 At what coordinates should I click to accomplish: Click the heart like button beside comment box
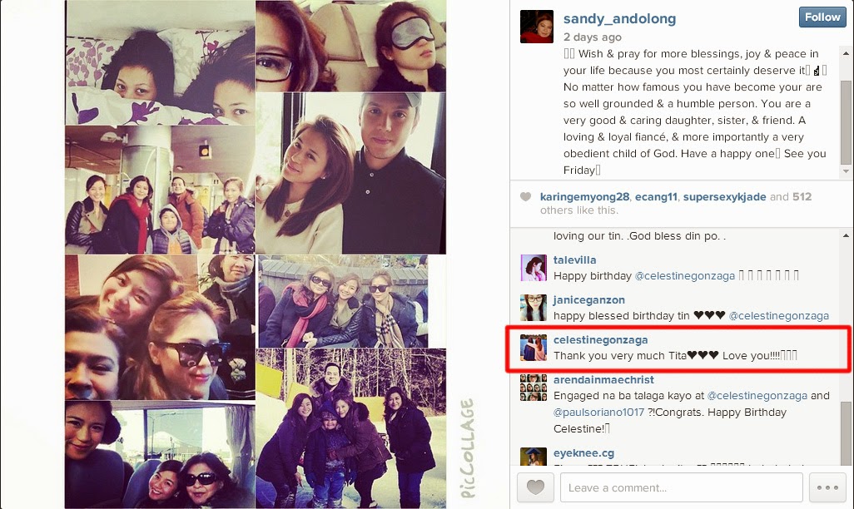pos(535,487)
